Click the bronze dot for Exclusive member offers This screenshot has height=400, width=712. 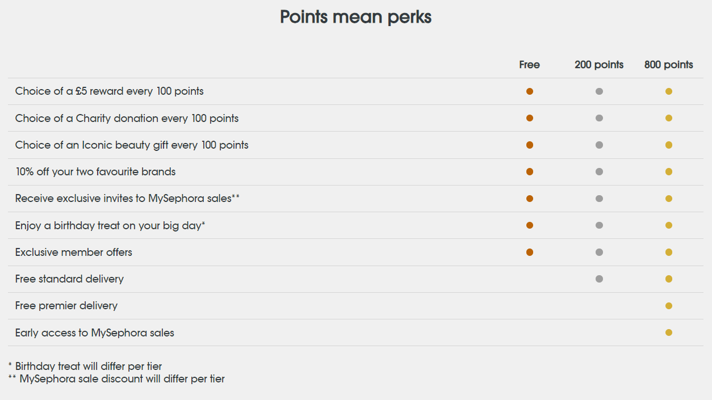(529, 252)
